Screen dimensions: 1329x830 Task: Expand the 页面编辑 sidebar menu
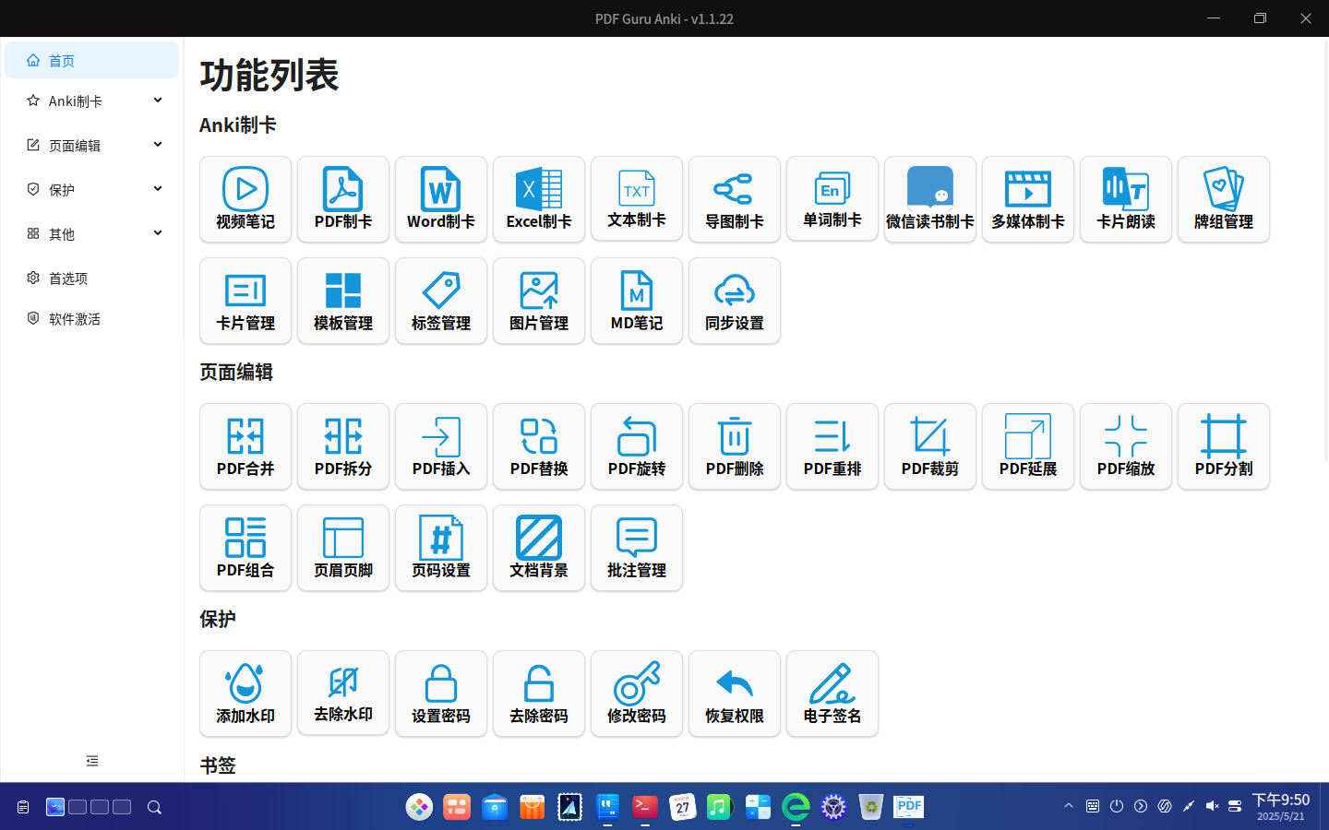92,145
